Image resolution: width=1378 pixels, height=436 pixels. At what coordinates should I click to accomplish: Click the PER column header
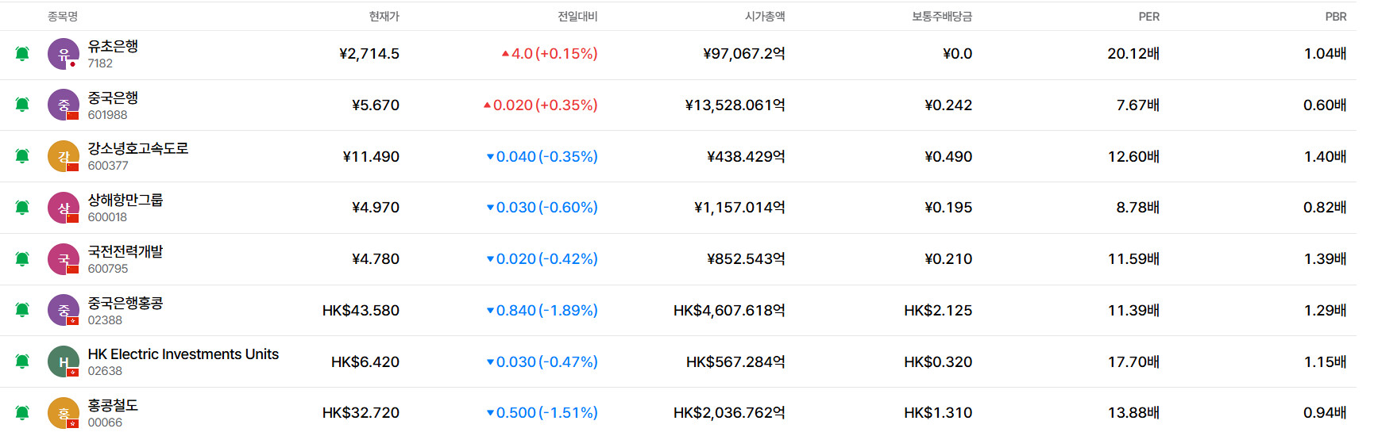[x=1148, y=17]
